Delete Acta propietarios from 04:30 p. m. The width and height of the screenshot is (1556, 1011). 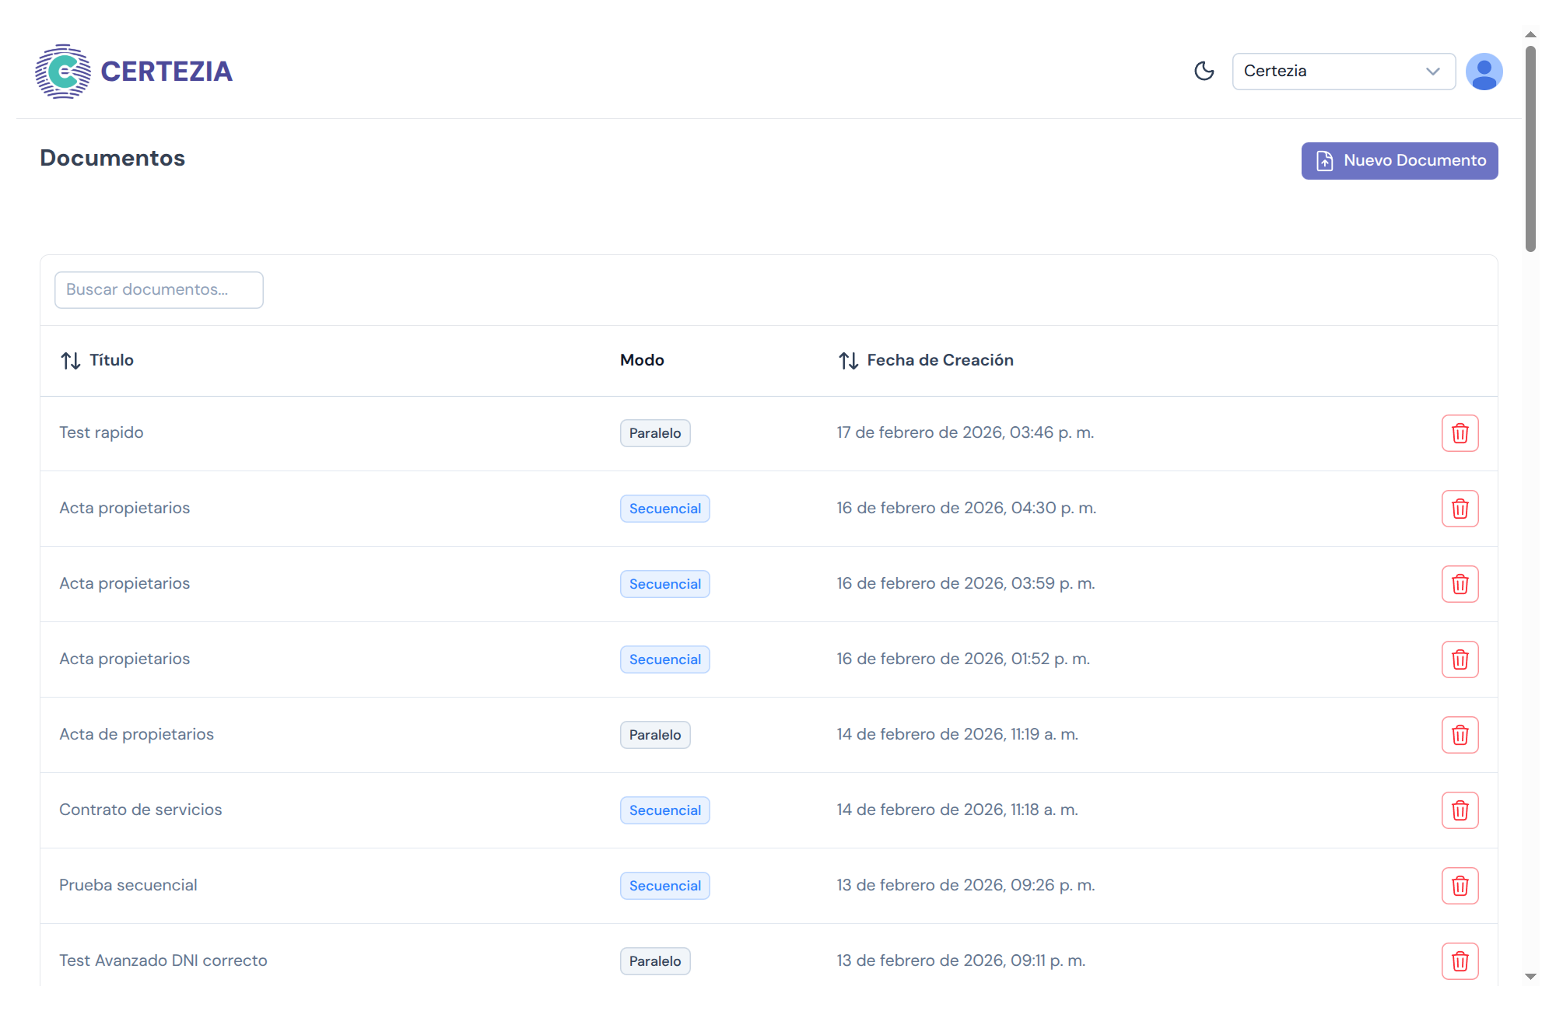pyautogui.click(x=1460, y=509)
